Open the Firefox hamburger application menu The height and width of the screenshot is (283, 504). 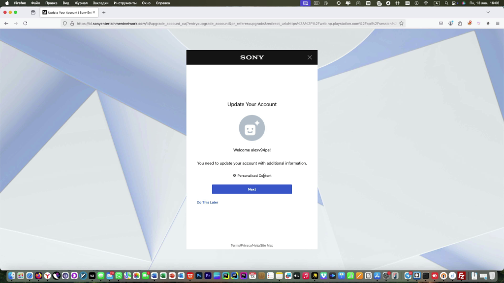coord(498,23)
